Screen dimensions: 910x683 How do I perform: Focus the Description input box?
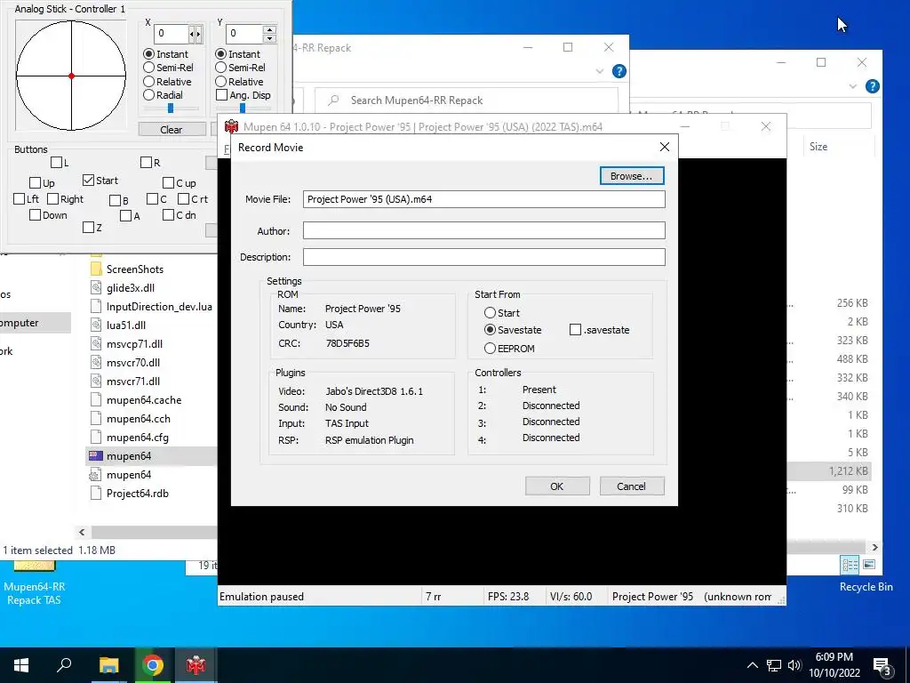[483, 257]
